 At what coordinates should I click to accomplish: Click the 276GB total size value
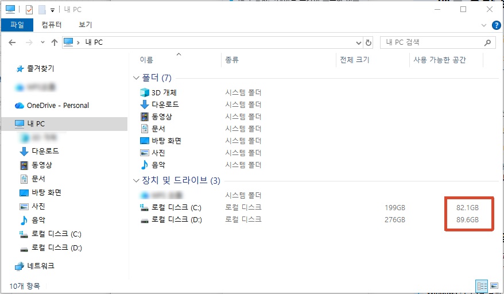pyautogui.click(x=395, y=220)
